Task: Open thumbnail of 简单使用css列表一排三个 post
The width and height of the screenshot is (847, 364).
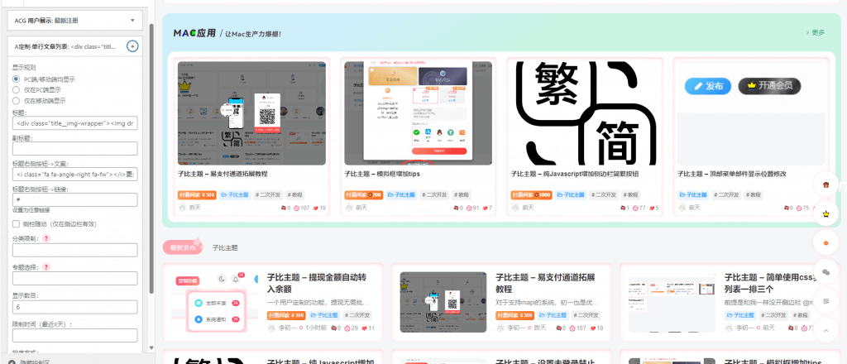Action: (672, 302)
